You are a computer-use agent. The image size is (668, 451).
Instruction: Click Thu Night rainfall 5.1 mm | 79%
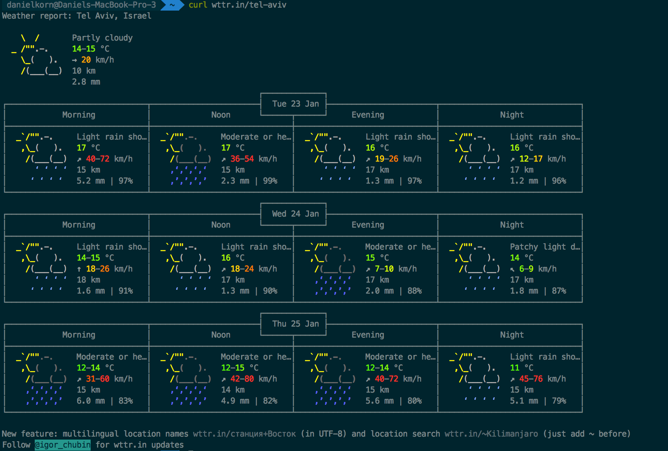(538, 401)
